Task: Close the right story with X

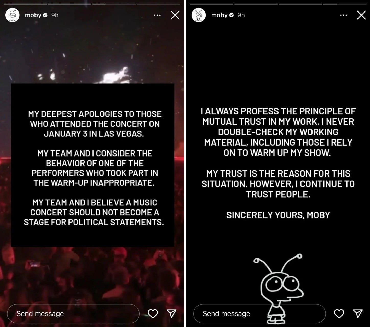Action: [361, 15]
